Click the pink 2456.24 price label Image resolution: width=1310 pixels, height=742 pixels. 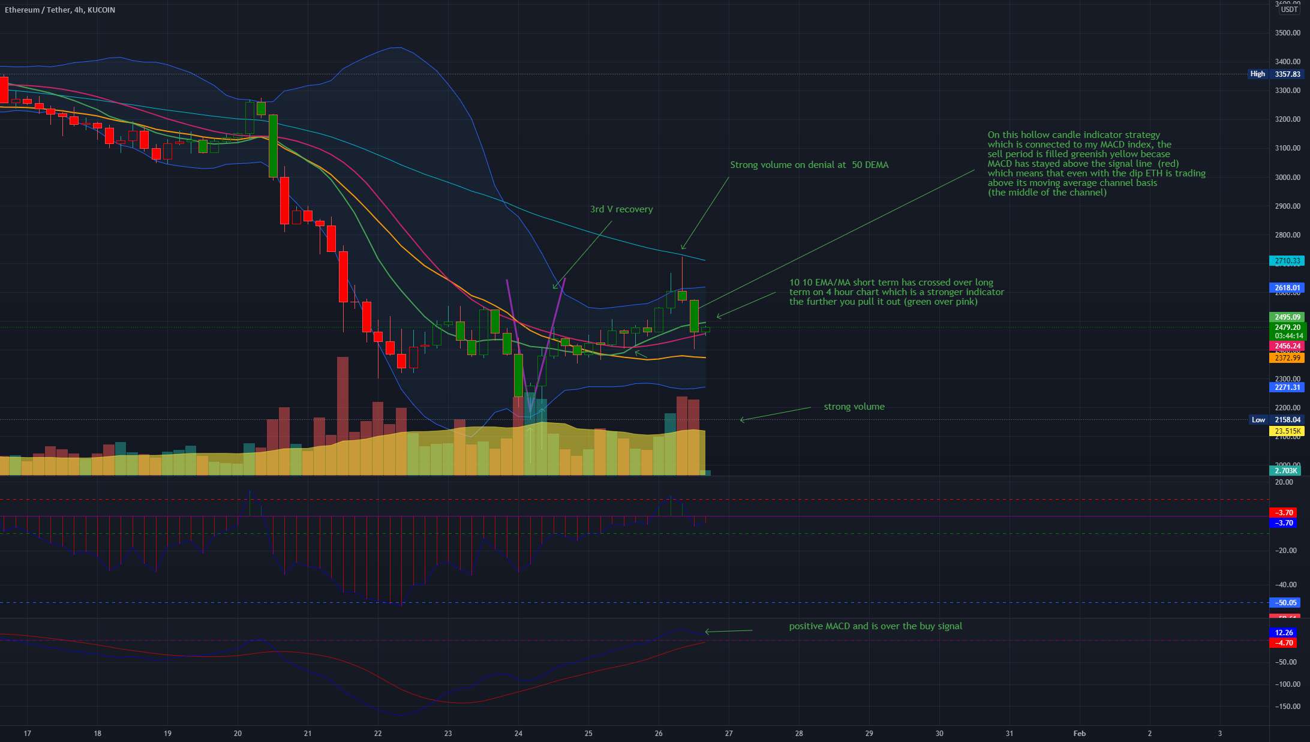[1287, 346]
